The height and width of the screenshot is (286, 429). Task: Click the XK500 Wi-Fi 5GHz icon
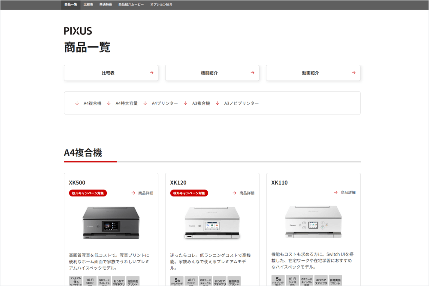coord(90,281)
